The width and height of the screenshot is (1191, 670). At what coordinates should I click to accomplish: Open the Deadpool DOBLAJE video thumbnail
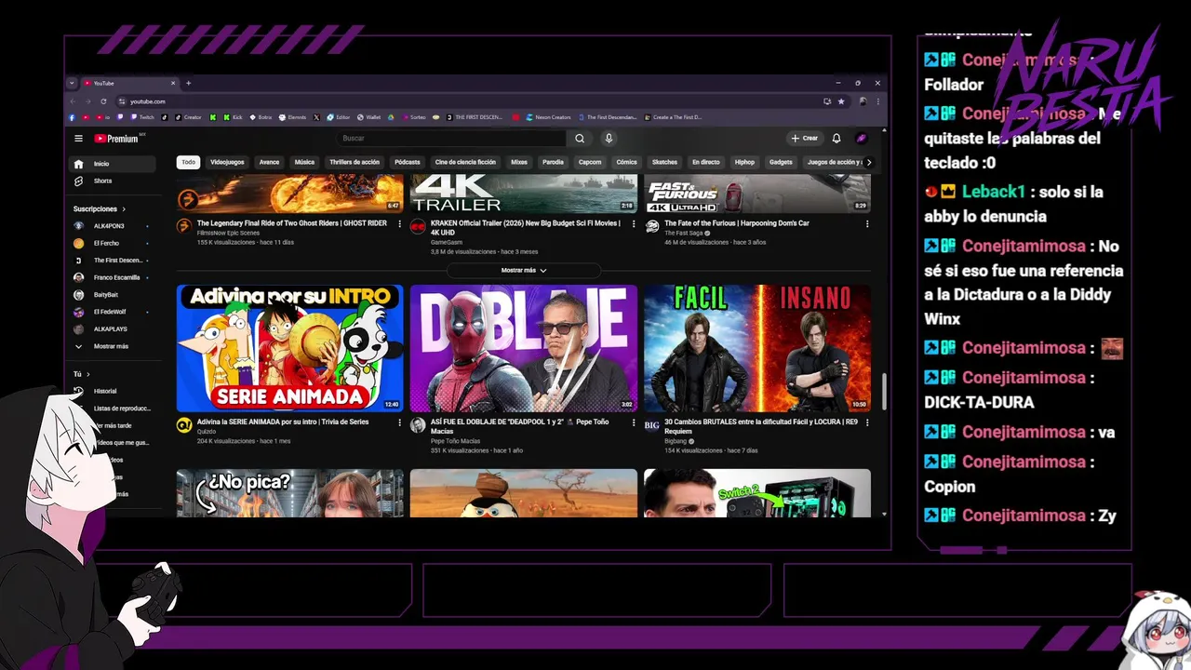tap(524, 348)
